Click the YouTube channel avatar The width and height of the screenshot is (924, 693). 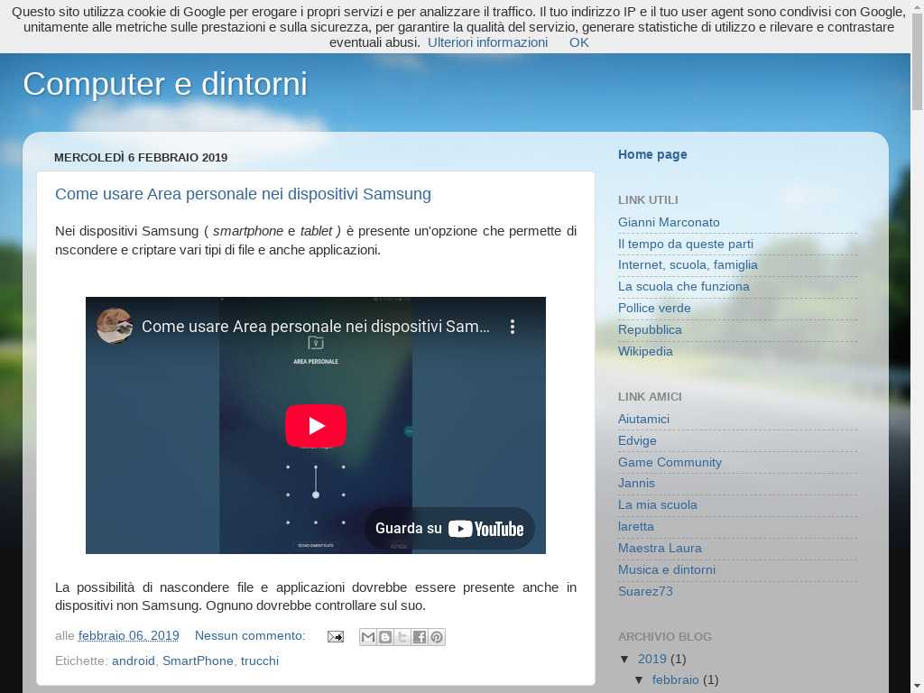point(115,326)
